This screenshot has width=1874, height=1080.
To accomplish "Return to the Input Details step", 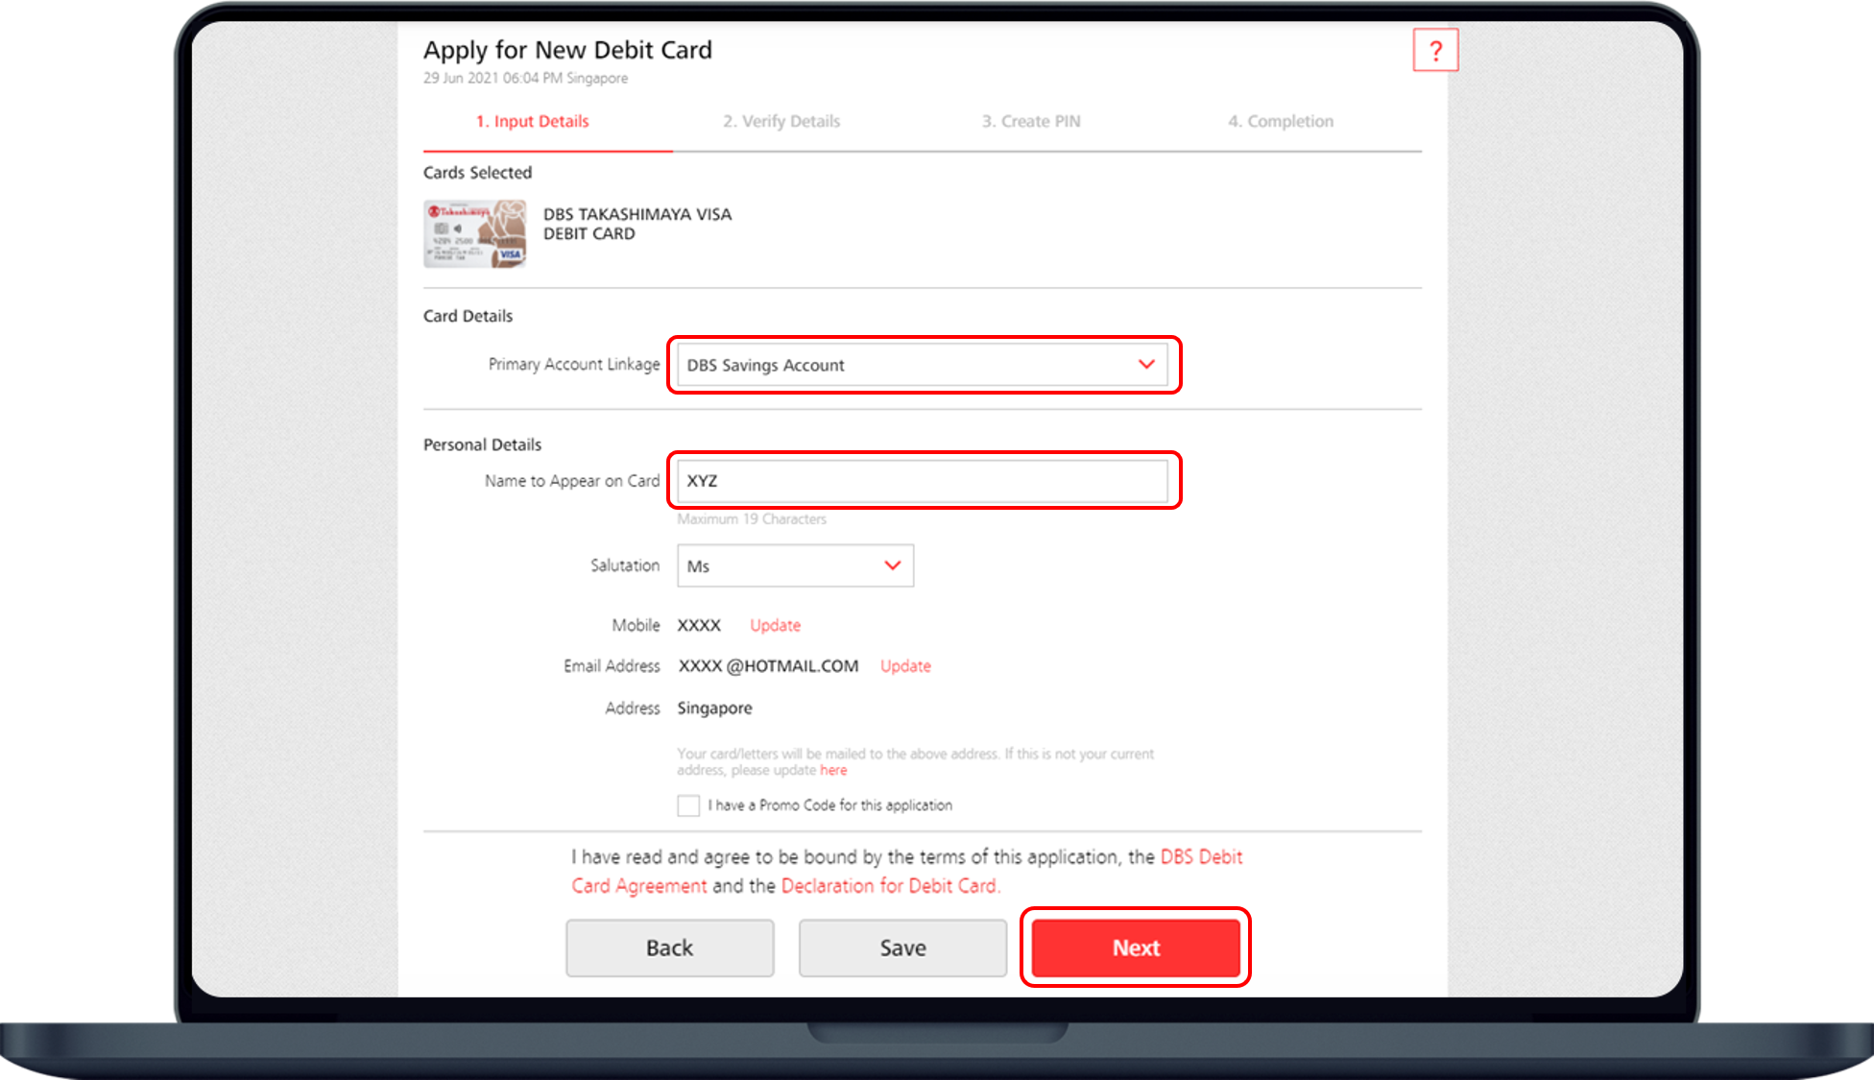I will [532, 121].
